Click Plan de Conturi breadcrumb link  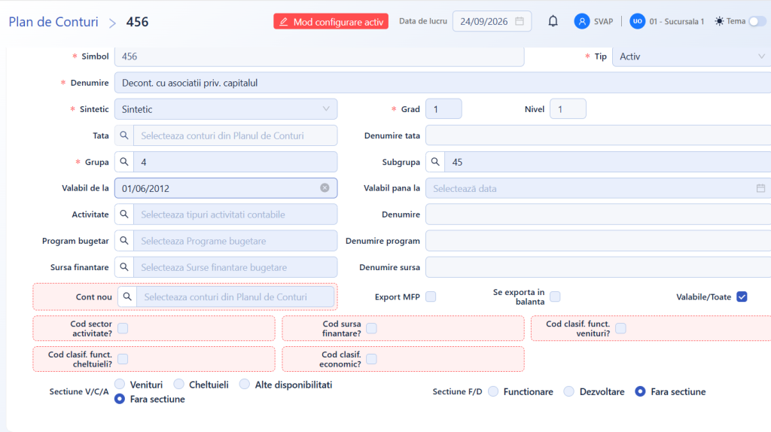point(53,22)
